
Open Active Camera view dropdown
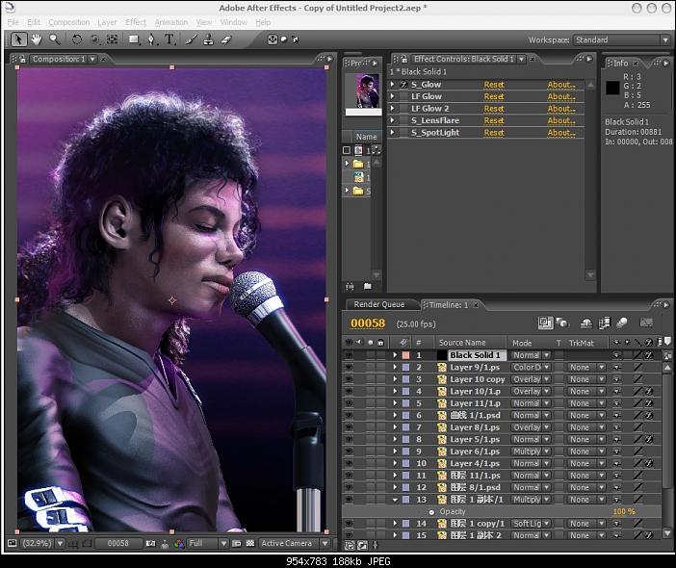(294, 543)
